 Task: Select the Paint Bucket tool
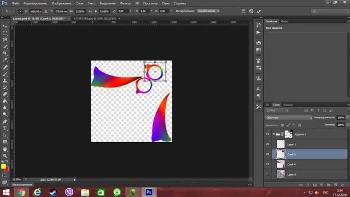pyautogui.click(x=5, y=101)
